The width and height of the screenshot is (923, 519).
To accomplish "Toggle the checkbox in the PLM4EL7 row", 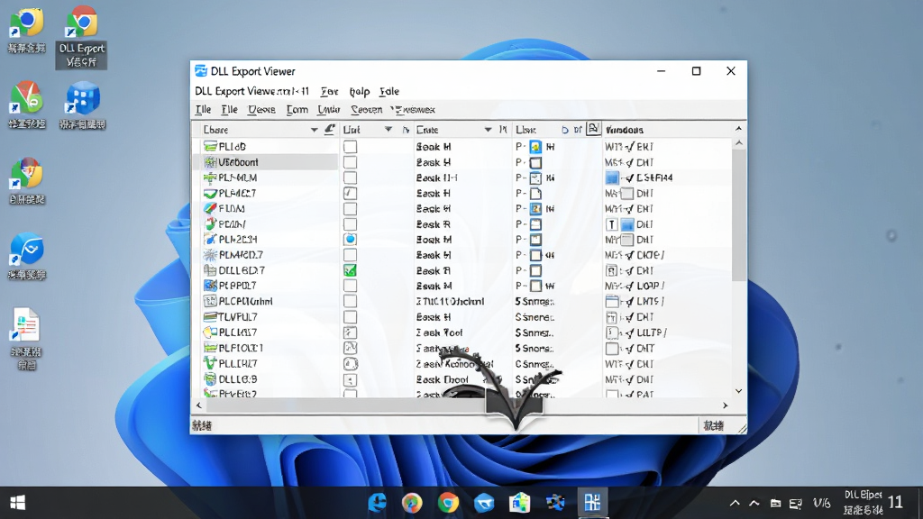I will coord(351,193).
